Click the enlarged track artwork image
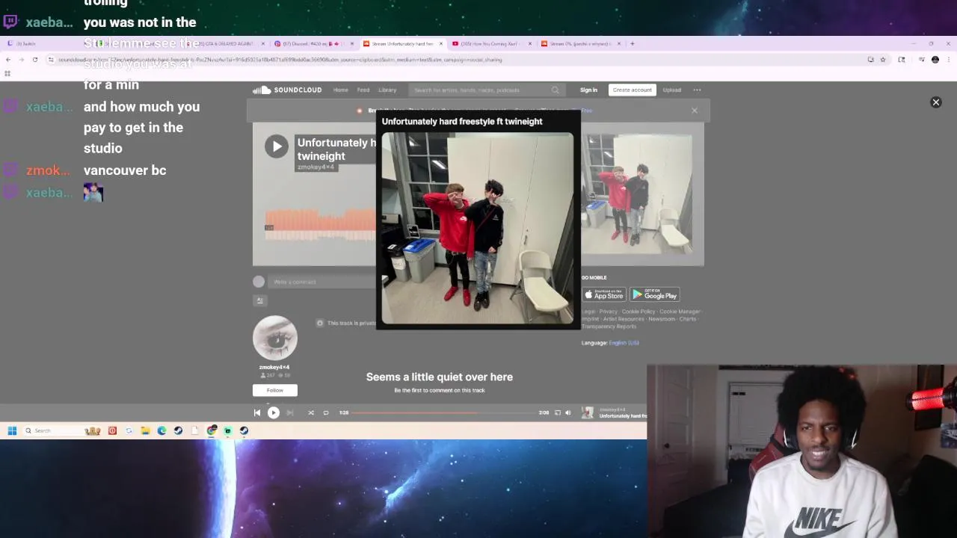This screenshot has width=957, height=538. (477, 229)
